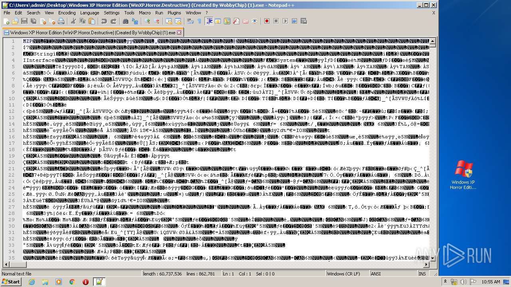Click the Close All toolbar icon
This screenshot has height=287, width=511.
click(52, 21)
